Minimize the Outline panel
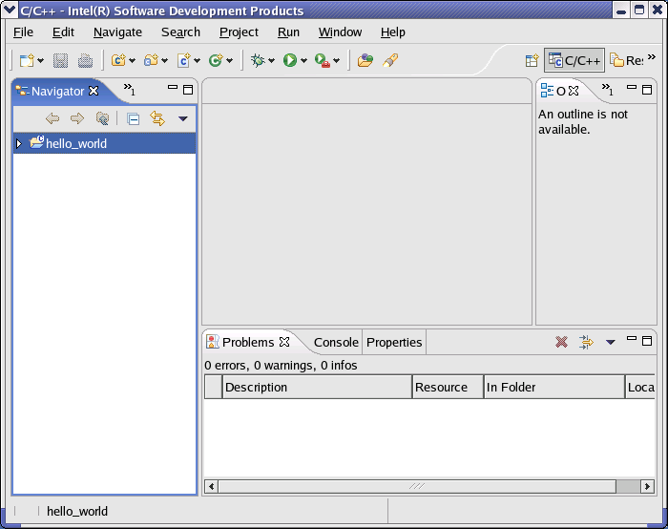This screenshot has width=668, height=529. 632,88
